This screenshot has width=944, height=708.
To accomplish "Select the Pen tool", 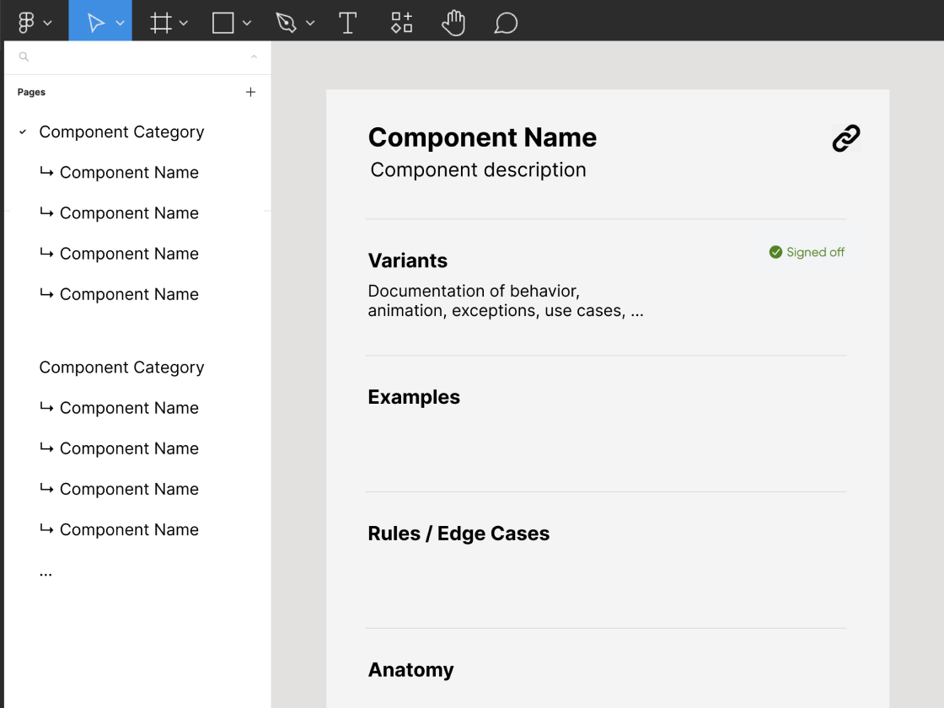I will 287,23.
